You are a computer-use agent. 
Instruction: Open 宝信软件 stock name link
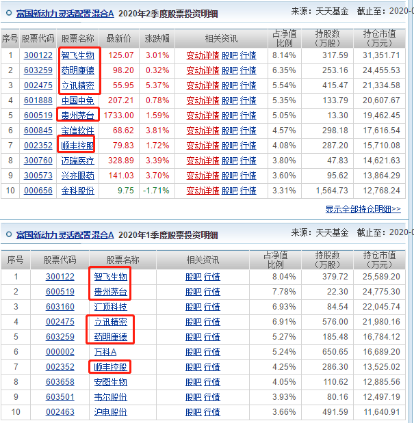coord(78,131)
